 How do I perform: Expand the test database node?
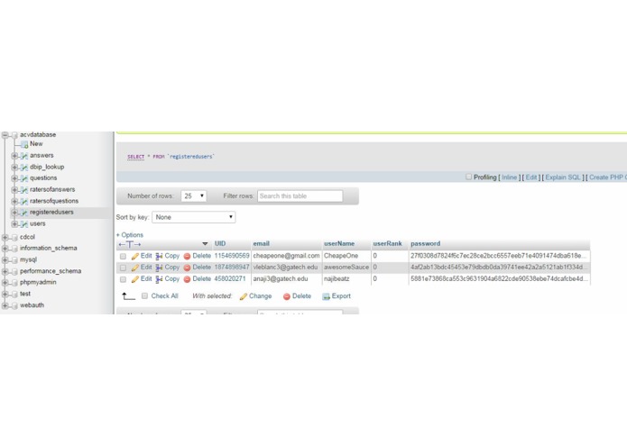point(5,295)
